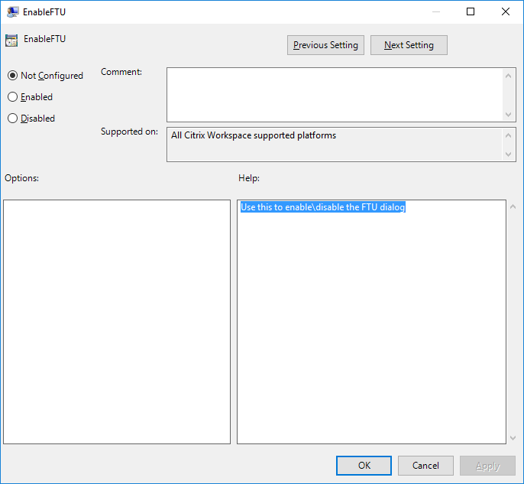Click Supported on scroll down arrow
524x484 pixels.
click(508, 154)
